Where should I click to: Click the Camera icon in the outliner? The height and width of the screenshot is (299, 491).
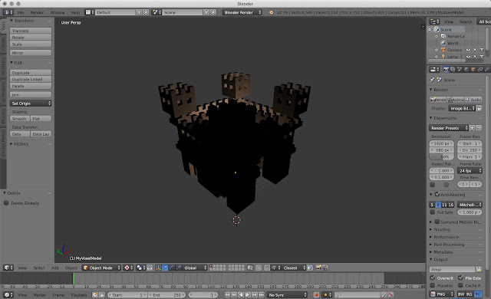(443, 50)
